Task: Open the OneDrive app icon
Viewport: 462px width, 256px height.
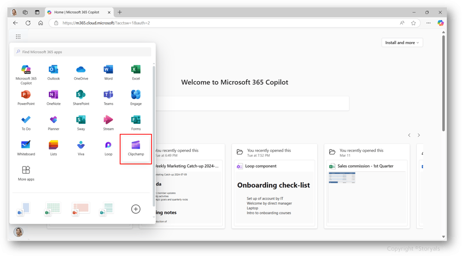Action: click(81, 73)
